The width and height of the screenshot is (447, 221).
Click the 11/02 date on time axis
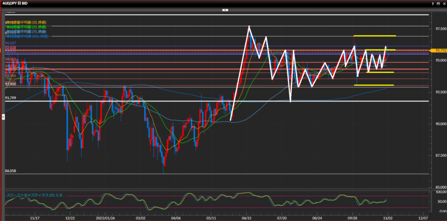[388, 217]
